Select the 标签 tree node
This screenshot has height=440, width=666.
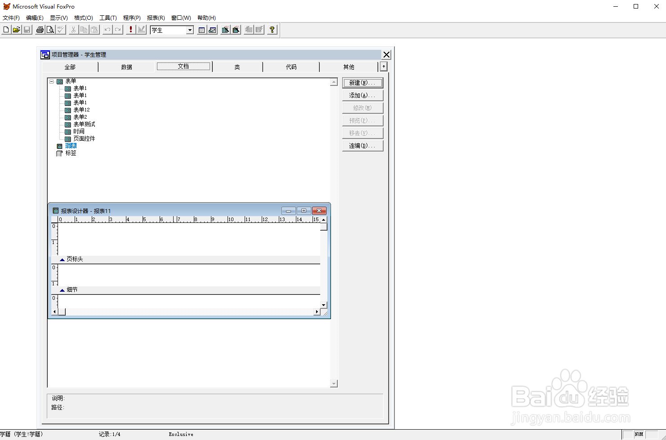click(71, 153)
